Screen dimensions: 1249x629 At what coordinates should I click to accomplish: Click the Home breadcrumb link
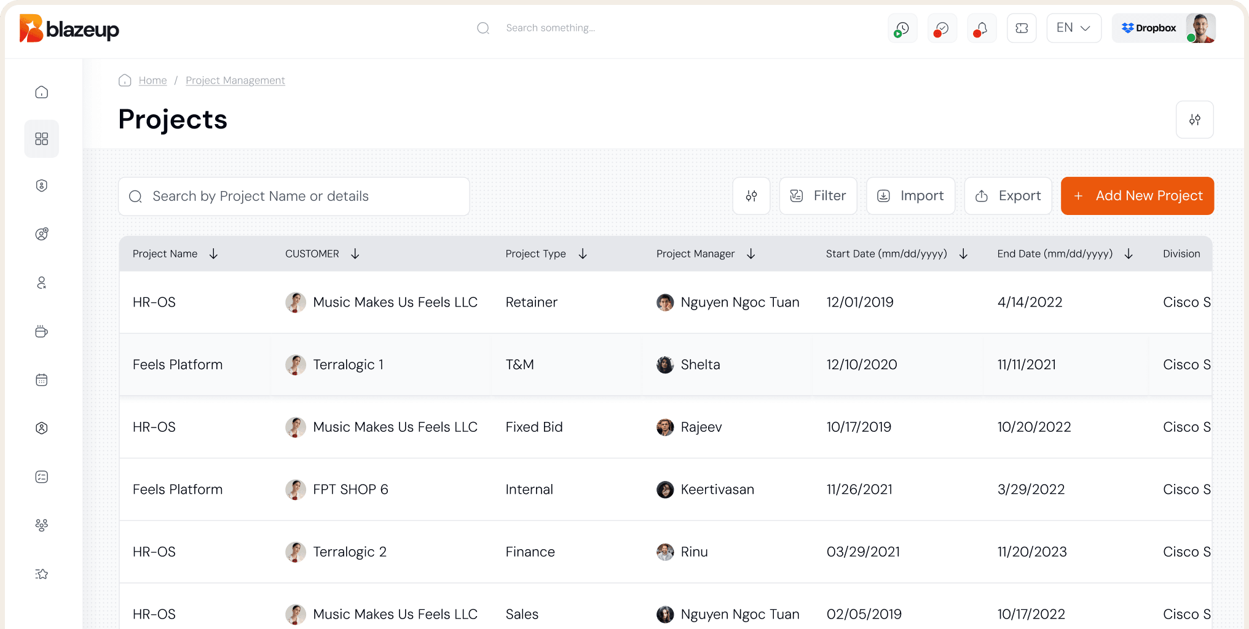coord(152,80)
